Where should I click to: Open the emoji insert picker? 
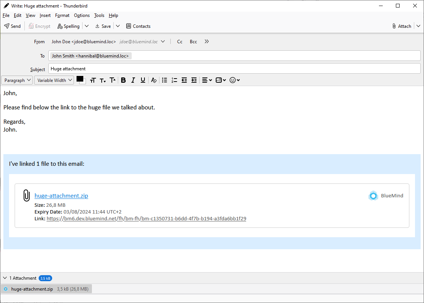click(235, 80)
